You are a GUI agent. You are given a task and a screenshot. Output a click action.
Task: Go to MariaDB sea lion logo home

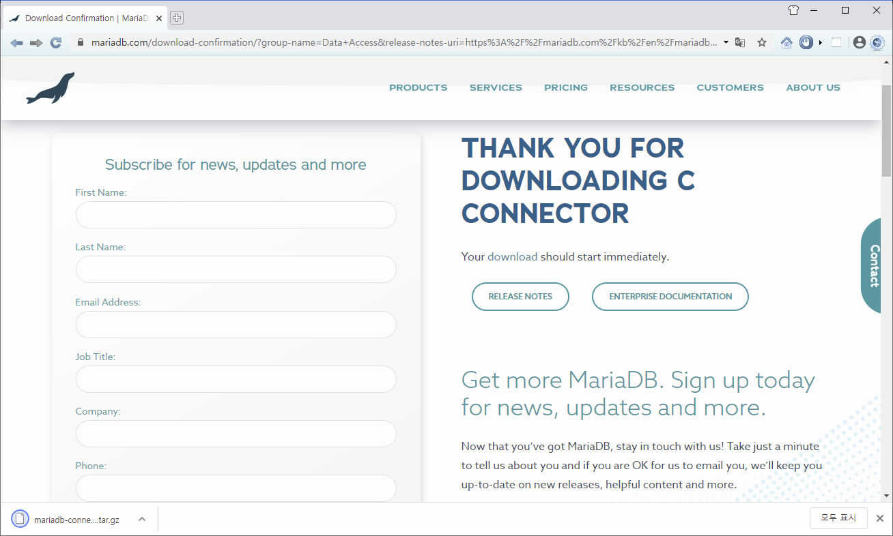51,88
